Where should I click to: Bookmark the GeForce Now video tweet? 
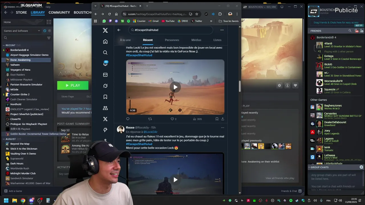217,119
